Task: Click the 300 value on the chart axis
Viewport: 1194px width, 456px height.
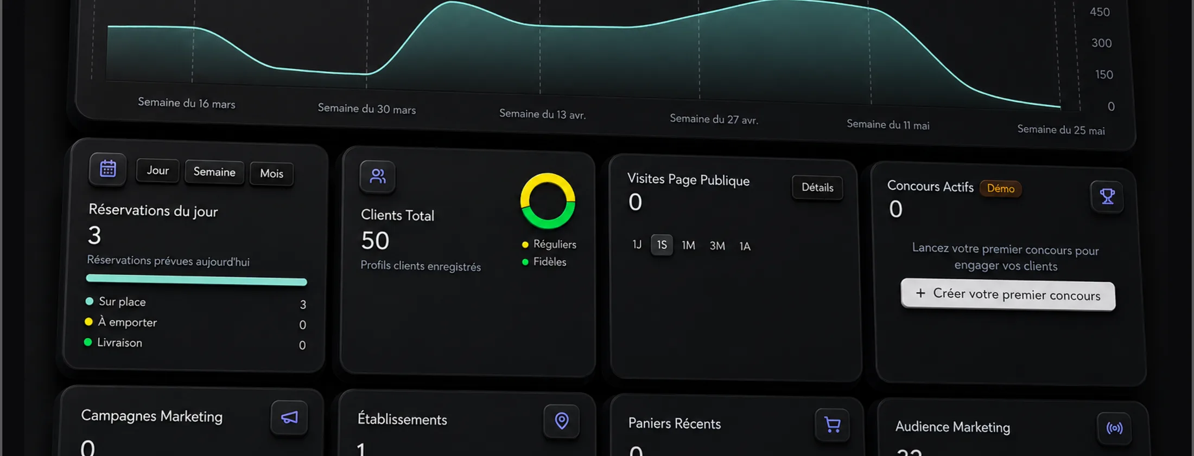Action: click(x=1101, y=43)
